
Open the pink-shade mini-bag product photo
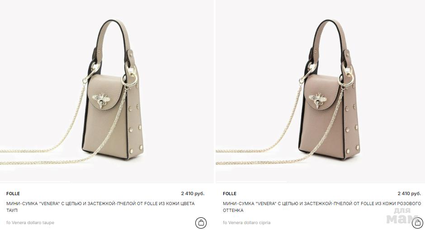coord(321,91)
